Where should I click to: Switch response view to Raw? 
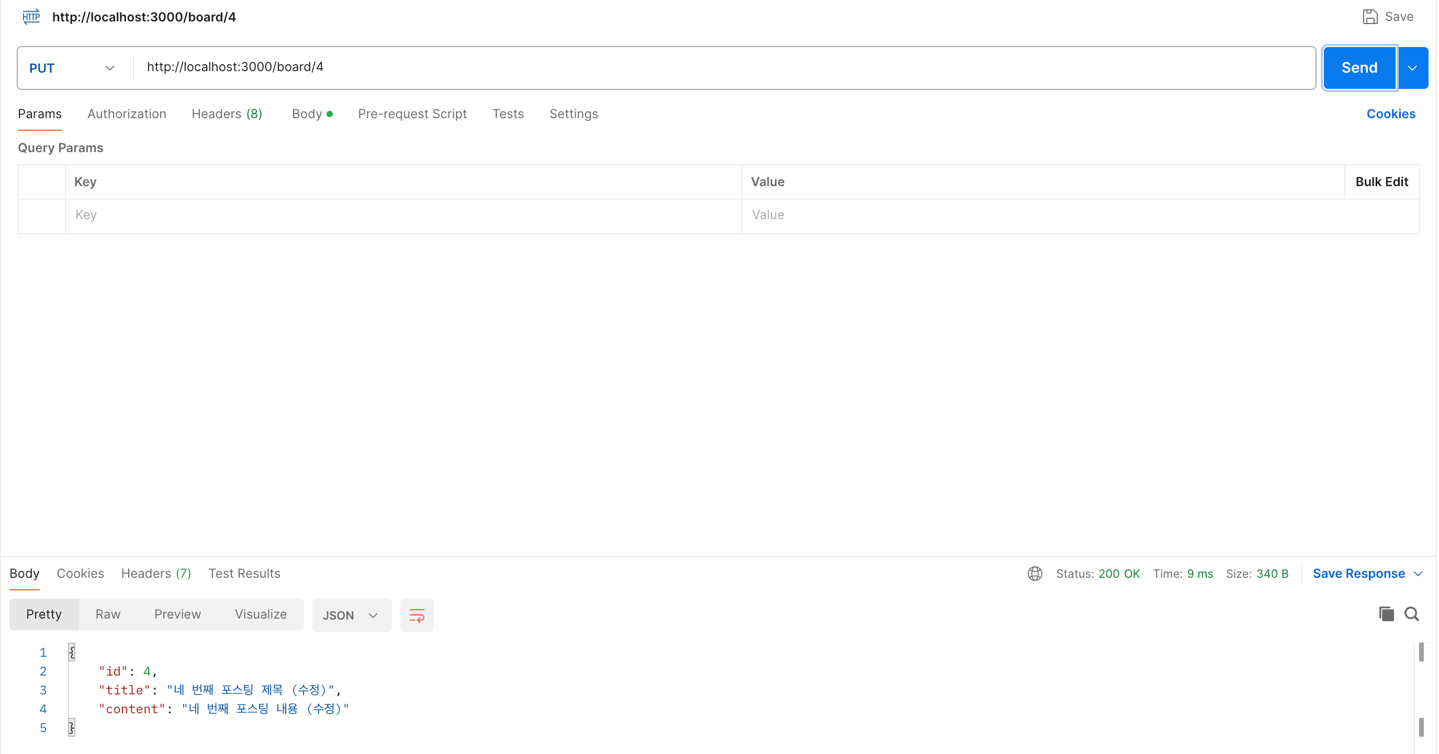pyautogui.click(x=108, y=614)
